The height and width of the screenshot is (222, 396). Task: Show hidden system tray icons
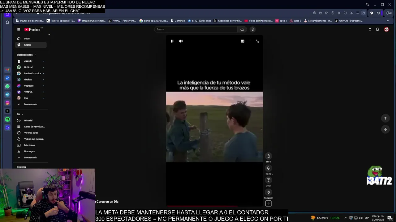click(x=346, y=218)
